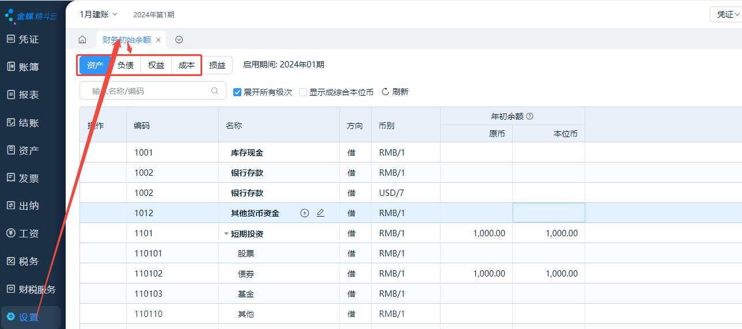Image resolution: width=742 pixels, height=329 pixels.
Task: Switch to the 负债 tab
Action: coord(126,65)
